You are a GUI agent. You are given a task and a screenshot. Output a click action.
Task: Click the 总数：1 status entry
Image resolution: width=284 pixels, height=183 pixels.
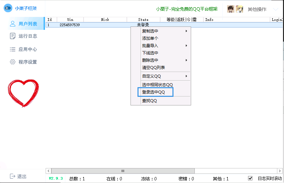pos(77,179)
